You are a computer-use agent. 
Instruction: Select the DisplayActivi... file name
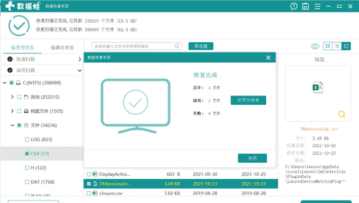coord(115,174)
